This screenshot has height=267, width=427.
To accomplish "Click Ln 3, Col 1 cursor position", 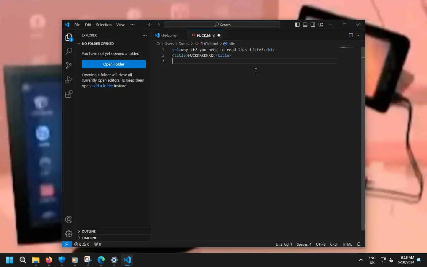I will click(x=284, y=244).
